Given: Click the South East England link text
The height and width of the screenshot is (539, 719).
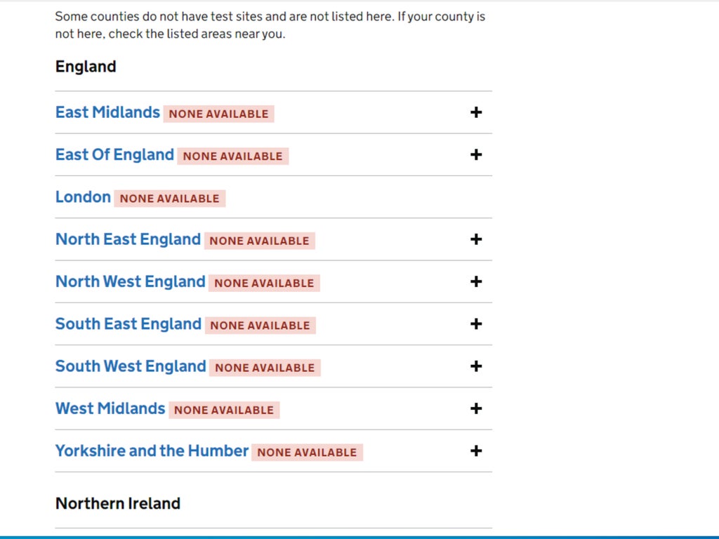Looking at the screenshot, I should (x=128, y=324).
